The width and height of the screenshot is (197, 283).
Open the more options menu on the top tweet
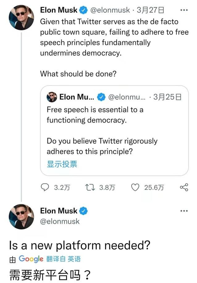point(184,10)
